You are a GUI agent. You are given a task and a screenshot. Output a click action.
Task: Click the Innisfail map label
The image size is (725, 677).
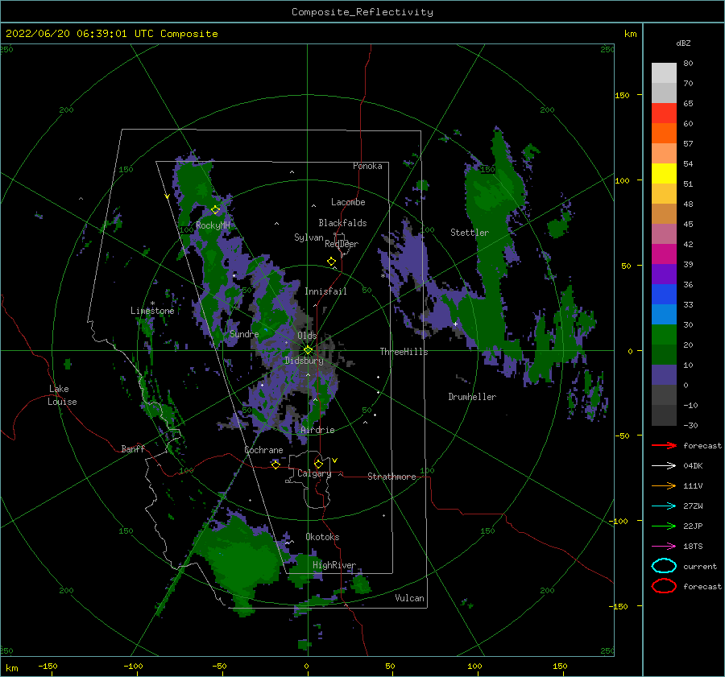(325, 291)
